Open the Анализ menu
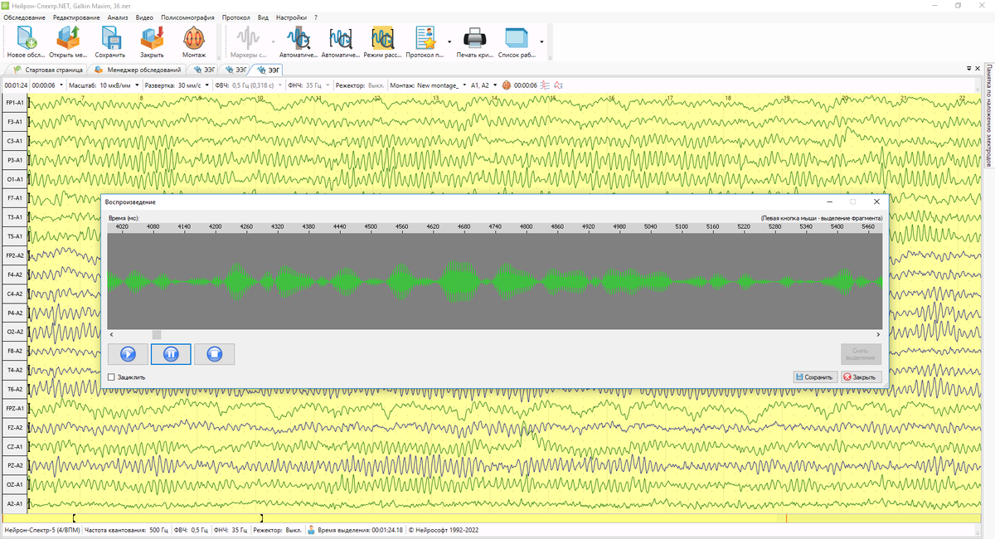The height and width of the screenshot is (539, 995). (118, 17)
